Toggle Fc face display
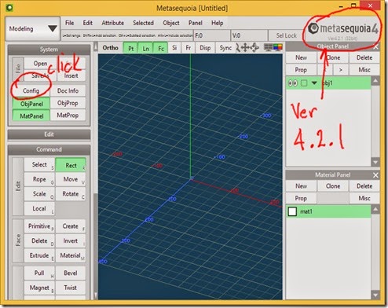Viewport: 388px width, 308px height. [160, 48]
